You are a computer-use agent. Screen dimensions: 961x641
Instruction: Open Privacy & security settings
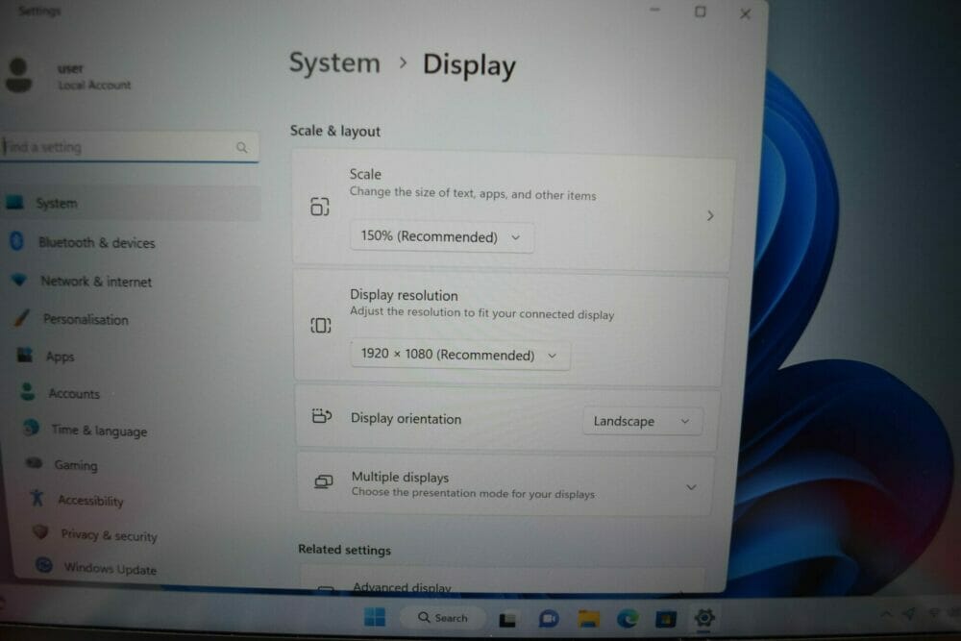(109, 535)
